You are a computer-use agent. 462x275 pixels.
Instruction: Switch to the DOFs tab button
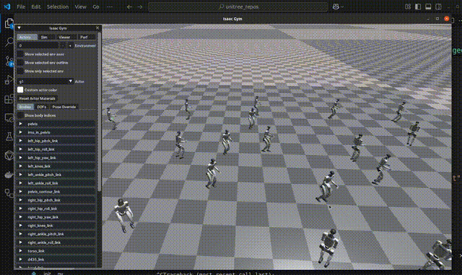[42, 107]
